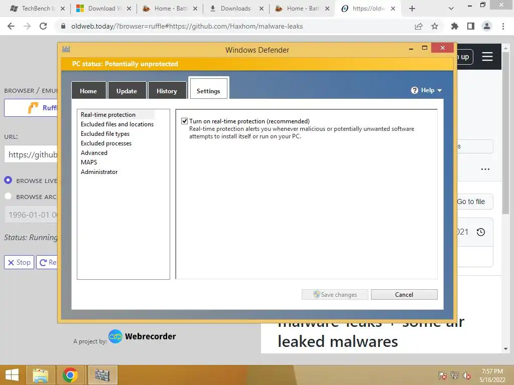Viewport: 514px width, 385px height.
Task: Click Windows Defender taskbar icon
Action: click(102, 375)
